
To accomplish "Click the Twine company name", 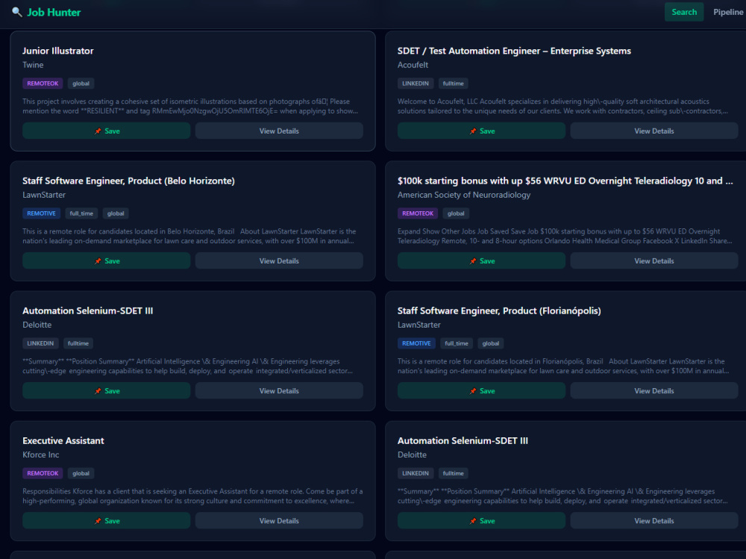I will coord(33,65).
